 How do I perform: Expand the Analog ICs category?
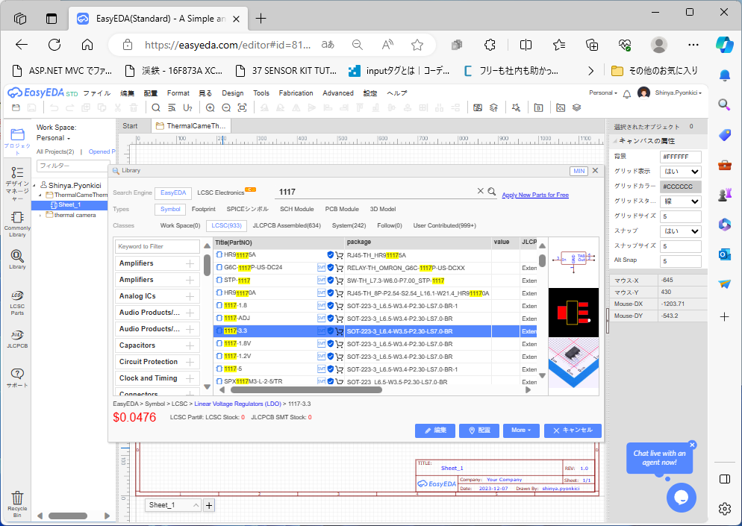pyautogui.click(x=190, y=296)
